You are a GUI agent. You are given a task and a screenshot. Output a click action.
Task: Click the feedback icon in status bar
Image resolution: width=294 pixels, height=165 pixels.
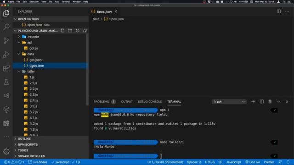tap(280, 162)
